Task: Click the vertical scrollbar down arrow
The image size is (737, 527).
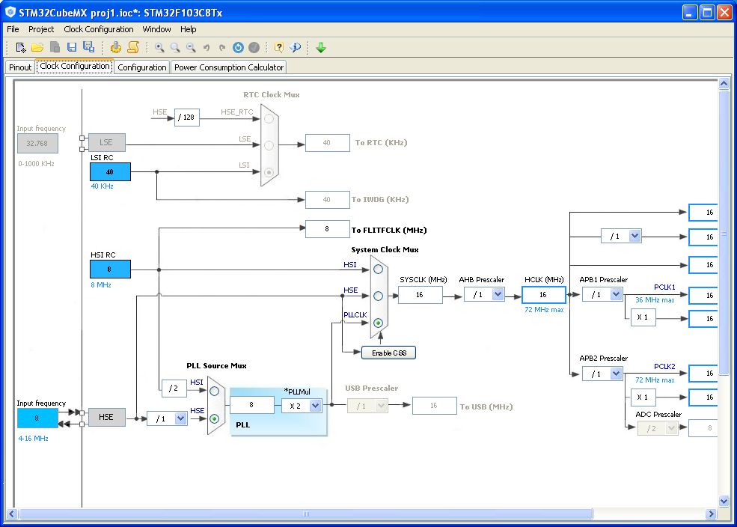Action: click(x=724, y=500)
